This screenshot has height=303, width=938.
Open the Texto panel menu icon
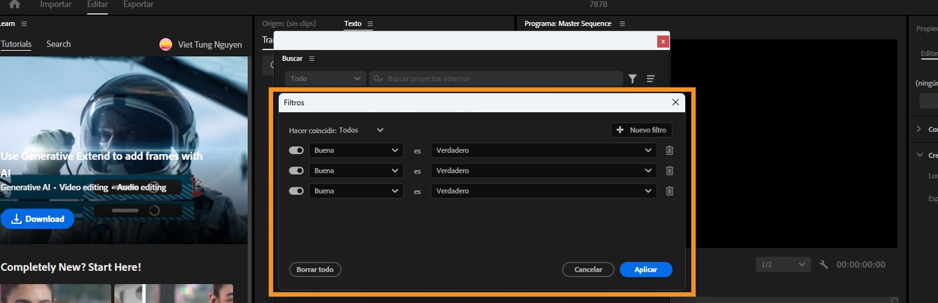[370, 24]
